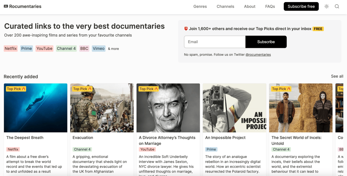347x176 pixels.
Task: Click the black Subscribe button beside Email
Action: (x=266, y=42)
